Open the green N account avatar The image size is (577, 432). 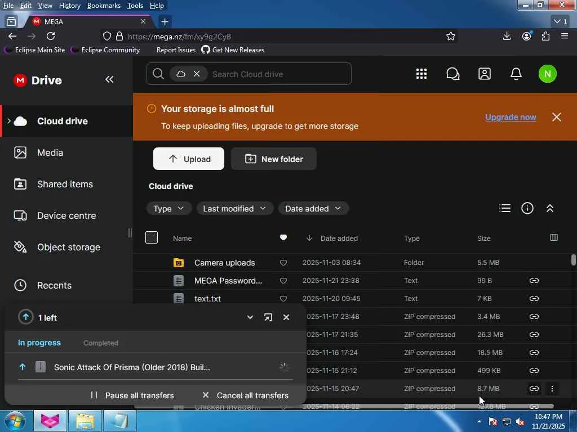coord(547,74)
